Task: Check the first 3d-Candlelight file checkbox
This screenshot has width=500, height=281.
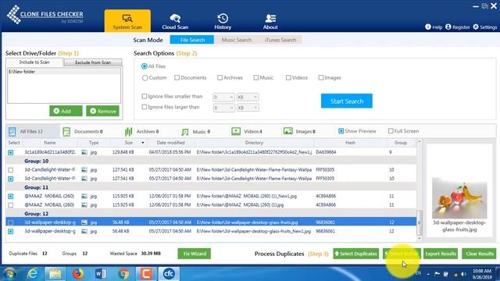Action: pyautogui.click(x=10, y=170)
